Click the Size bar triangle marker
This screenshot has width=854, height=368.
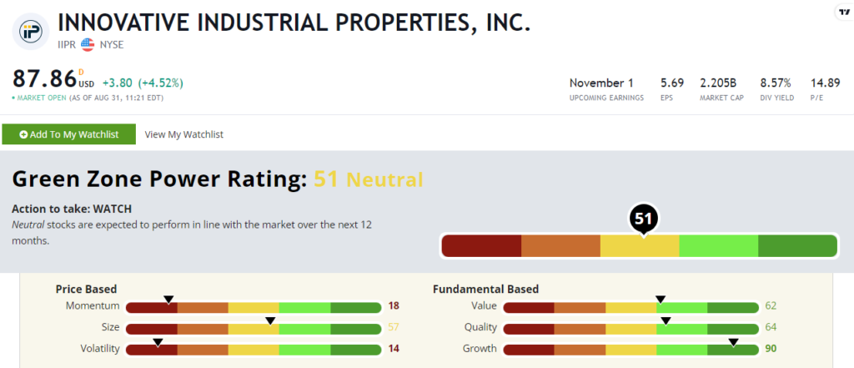270,320
